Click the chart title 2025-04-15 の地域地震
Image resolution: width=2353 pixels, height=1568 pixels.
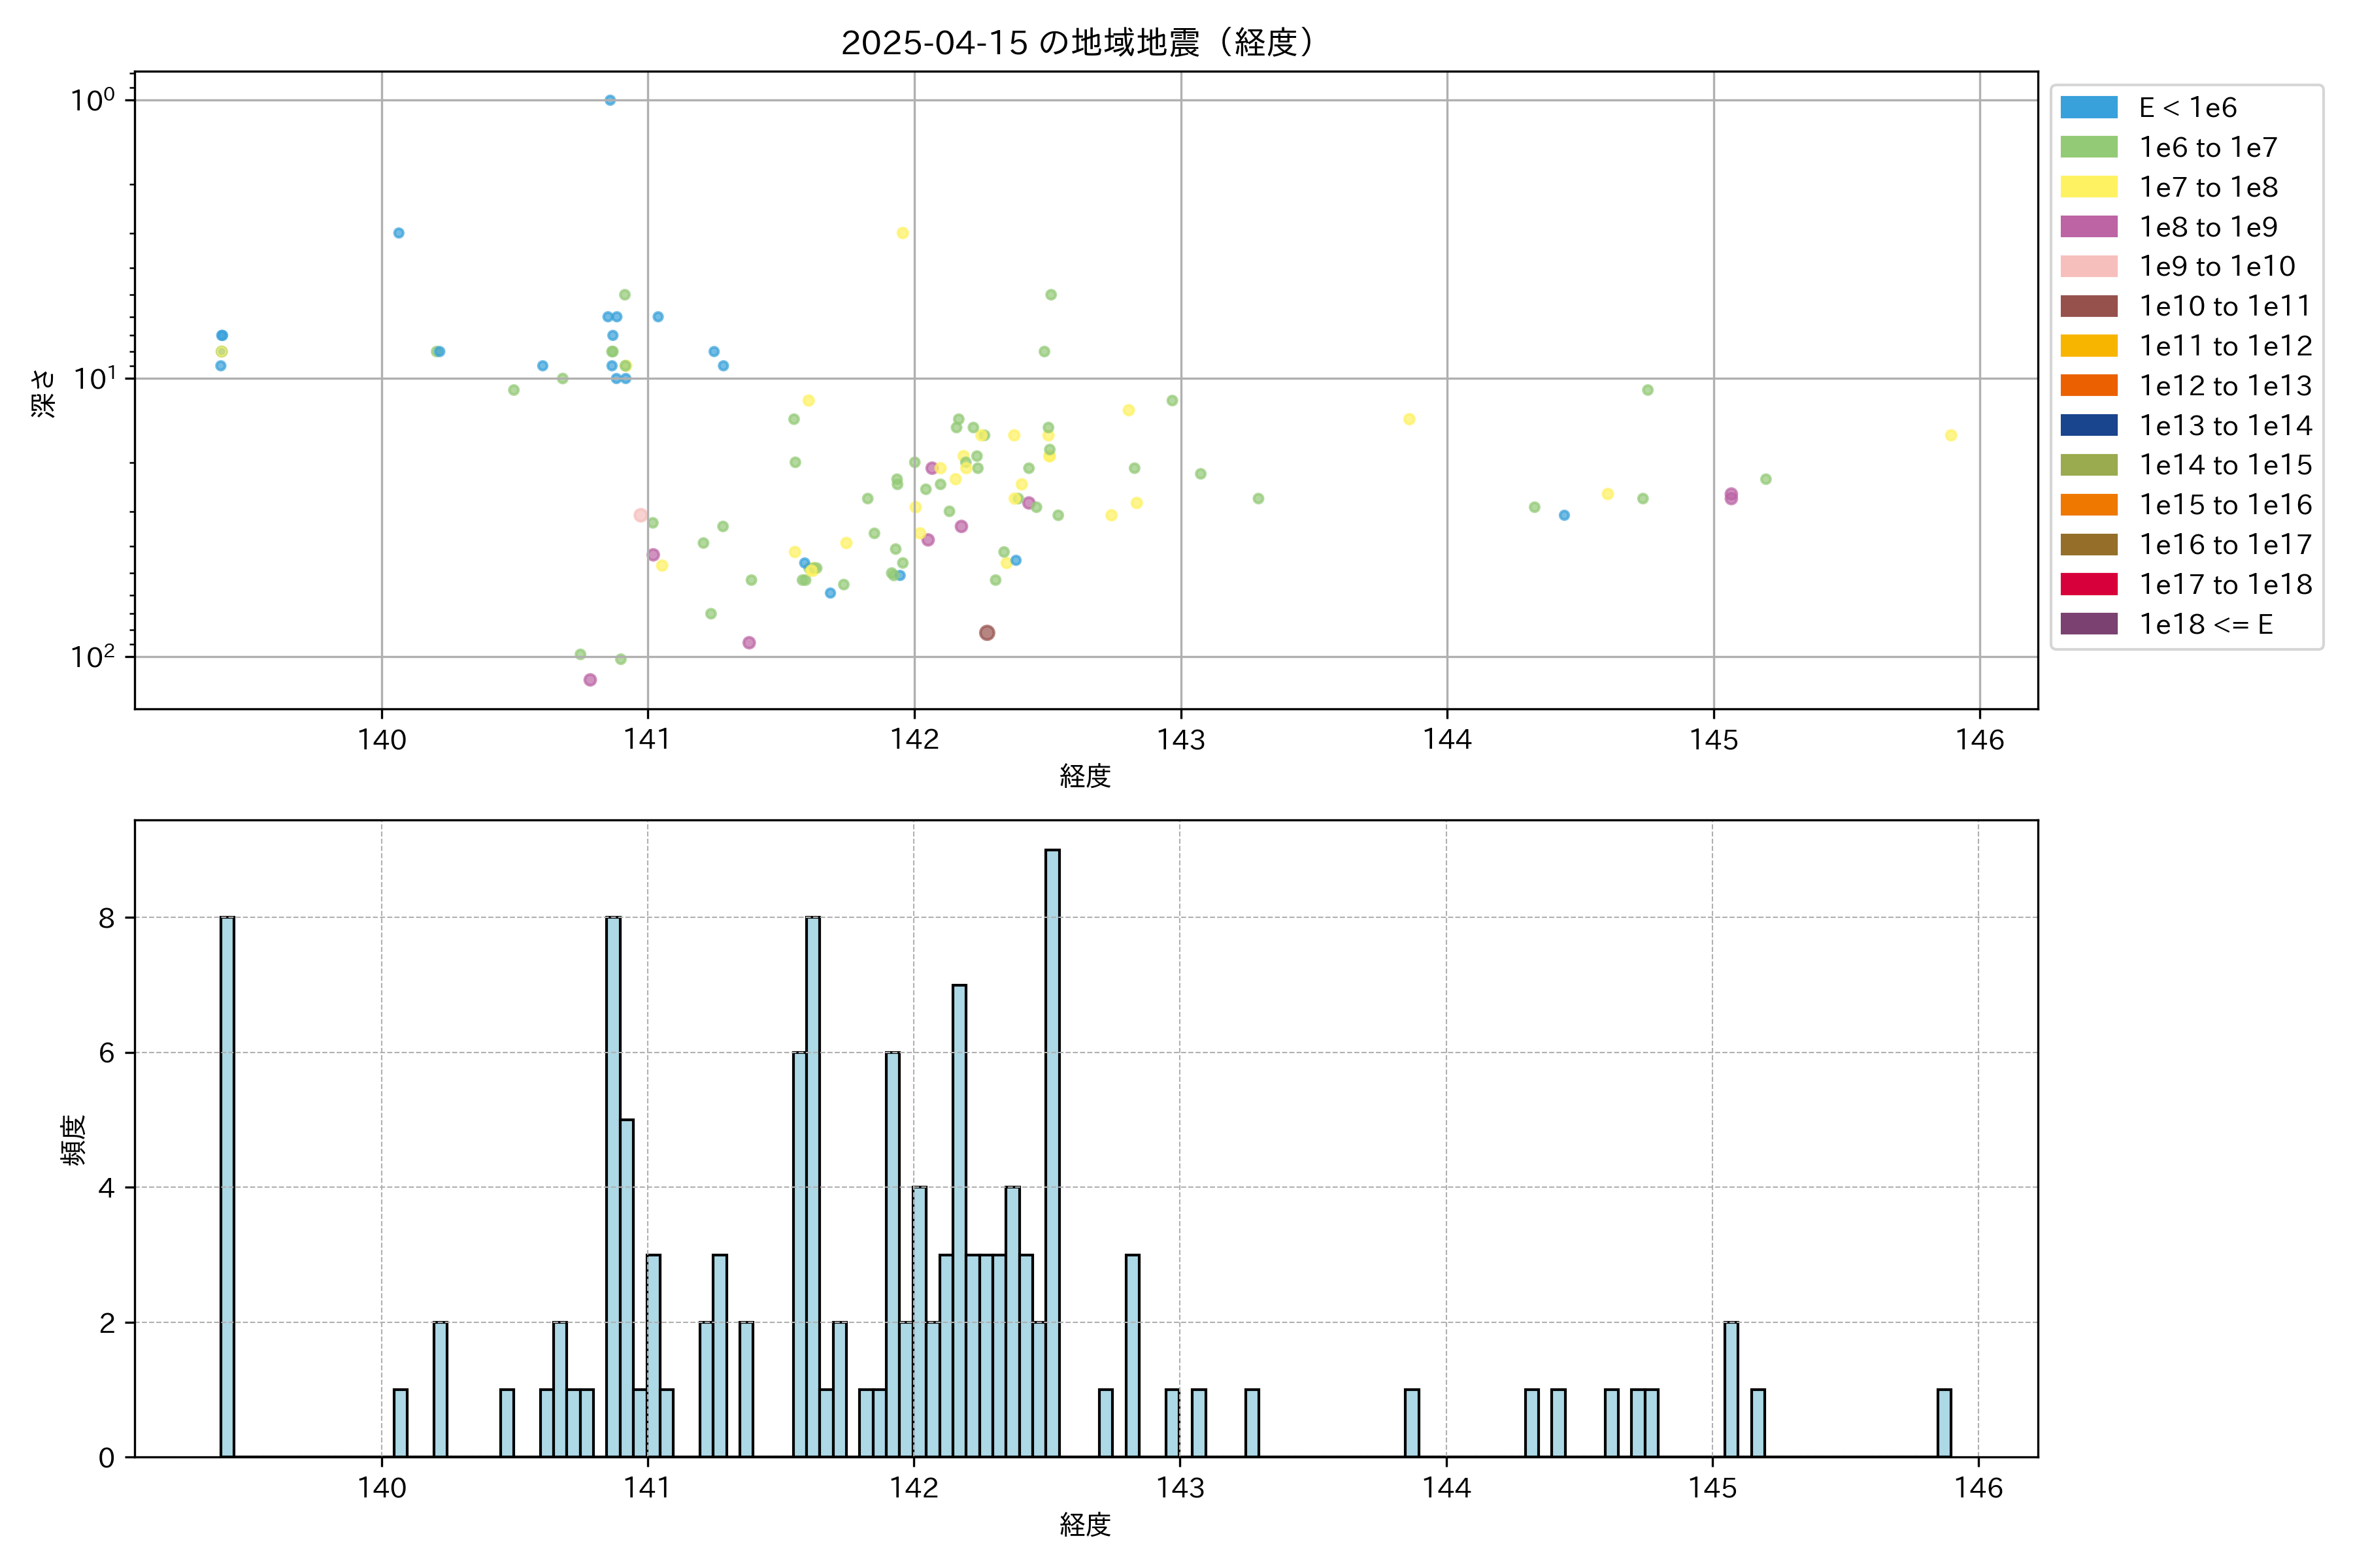click(1077, 43)
